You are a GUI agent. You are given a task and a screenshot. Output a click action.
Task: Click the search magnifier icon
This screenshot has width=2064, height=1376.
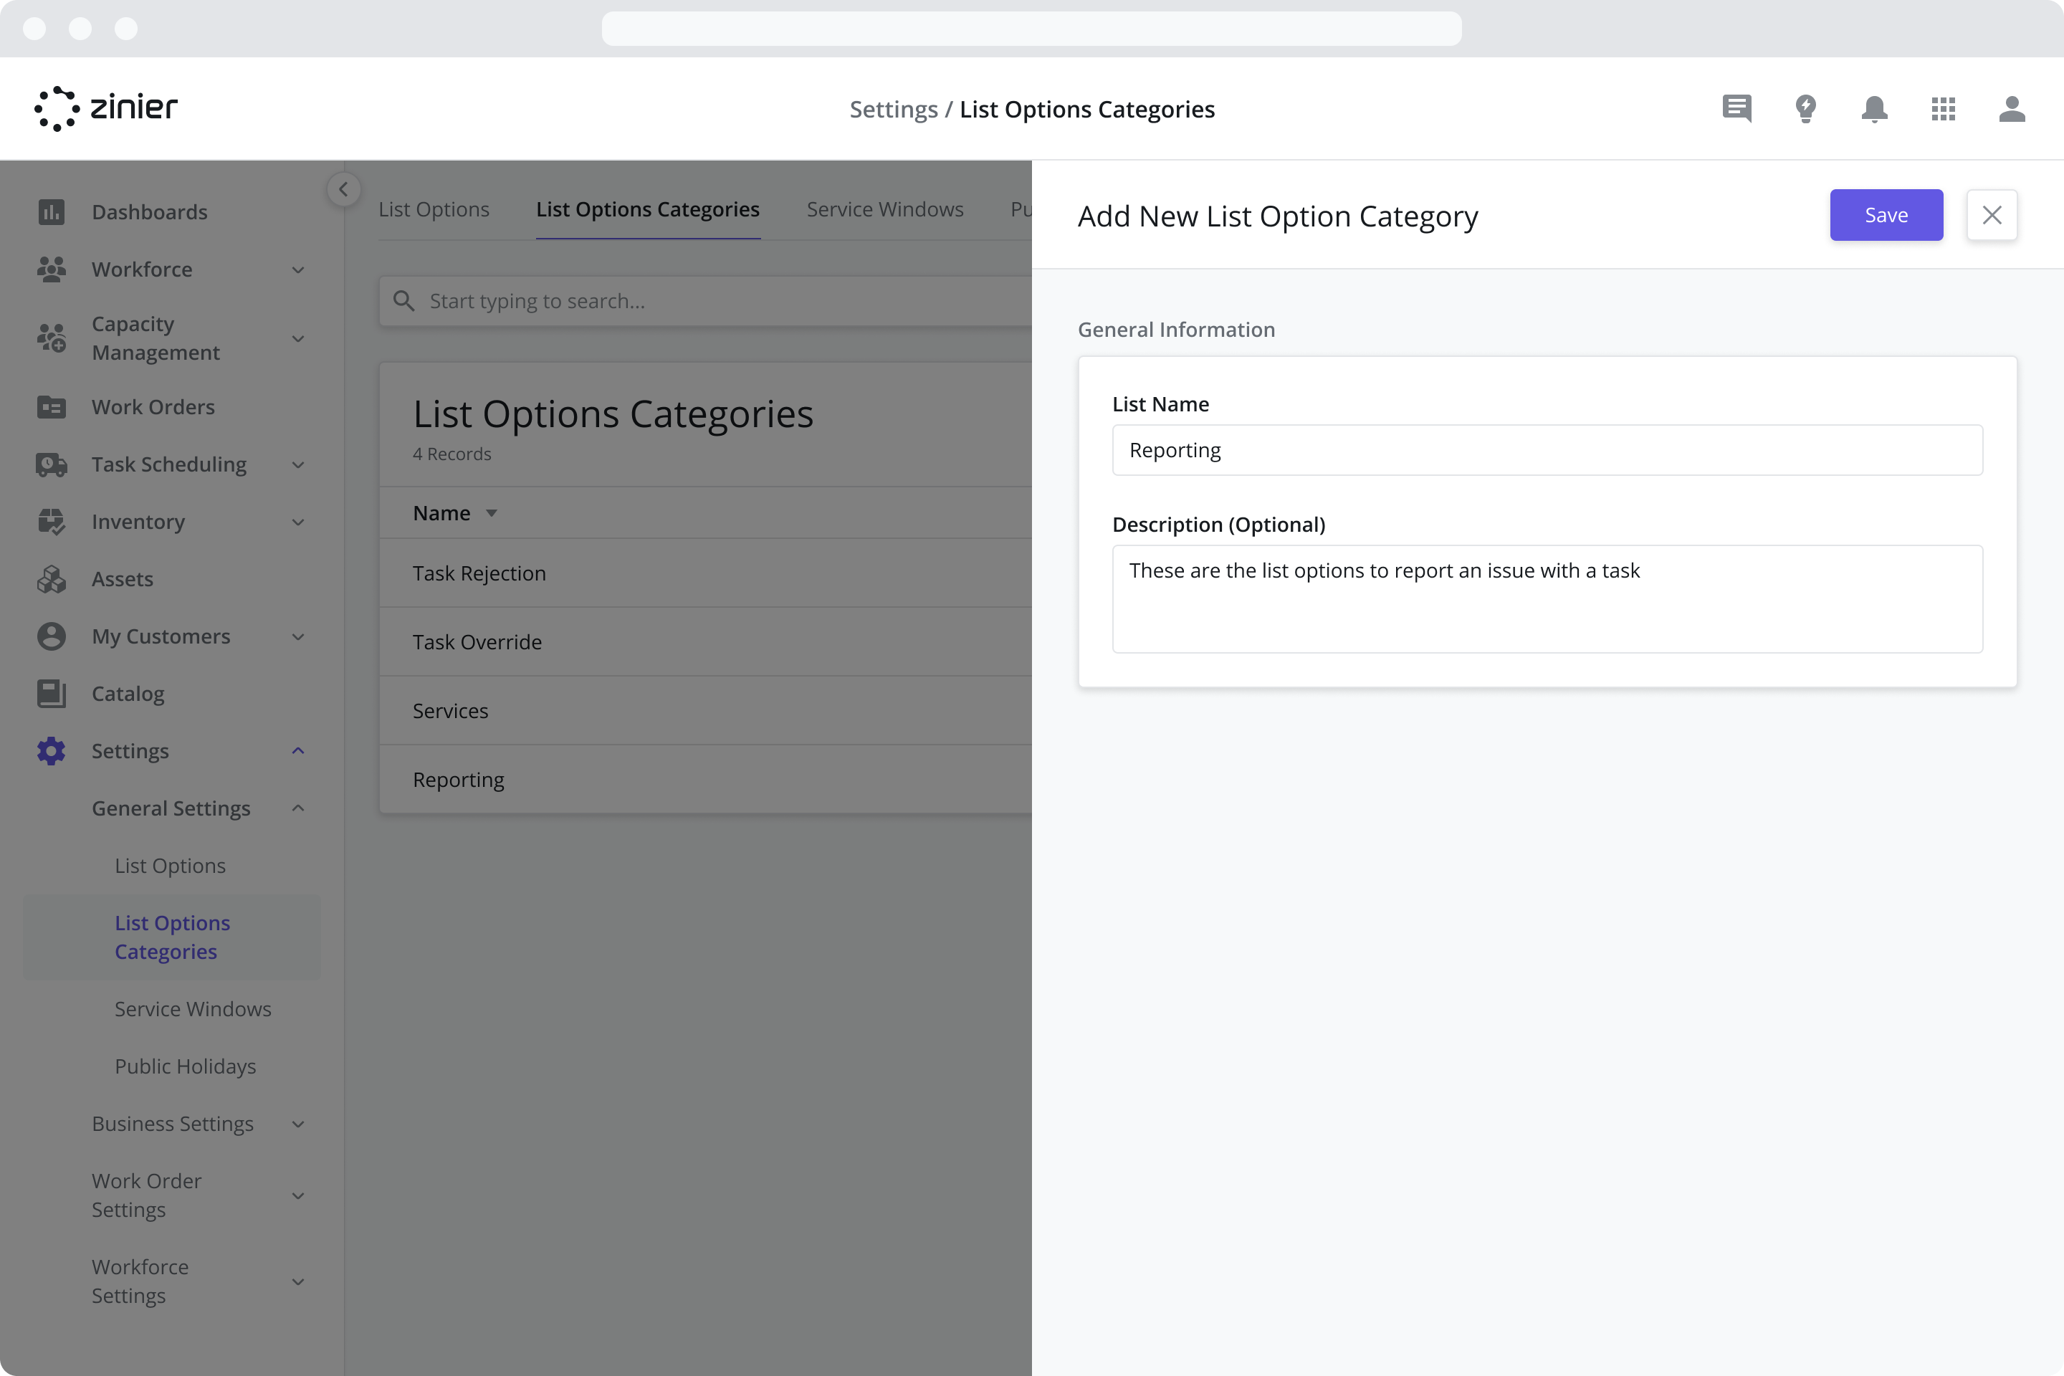coord(403,301)
